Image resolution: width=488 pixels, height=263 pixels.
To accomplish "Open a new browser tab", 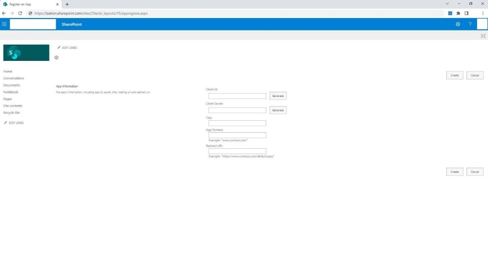I will (67, 4).
